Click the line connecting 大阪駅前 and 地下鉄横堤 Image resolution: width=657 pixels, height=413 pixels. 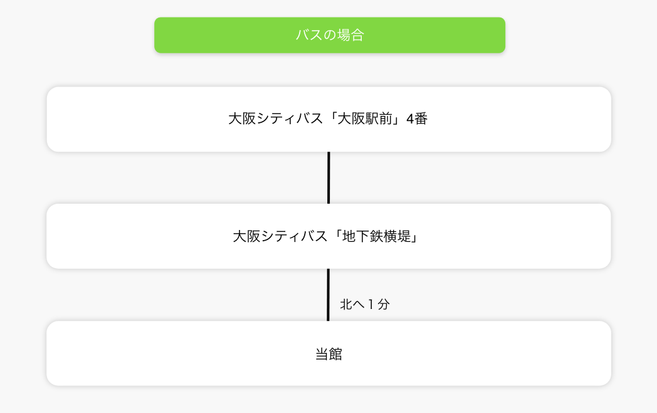[x=328, y=177]
